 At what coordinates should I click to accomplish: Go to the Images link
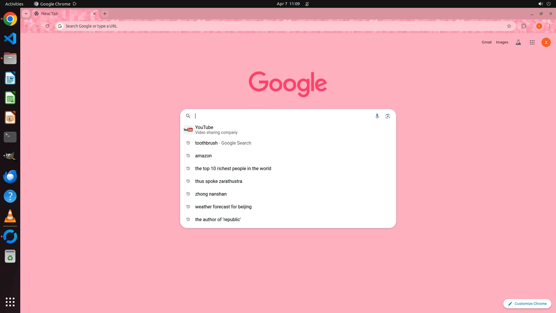click(x=502, y=42)
